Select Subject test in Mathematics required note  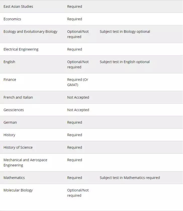tap(130, 178)
